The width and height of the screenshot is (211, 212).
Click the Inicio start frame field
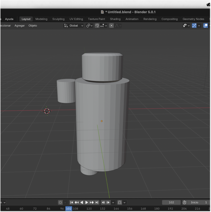(x=199, y=202)
